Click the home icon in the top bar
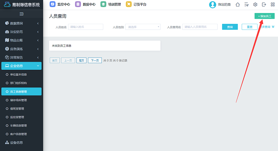 (x=238, y=5)
